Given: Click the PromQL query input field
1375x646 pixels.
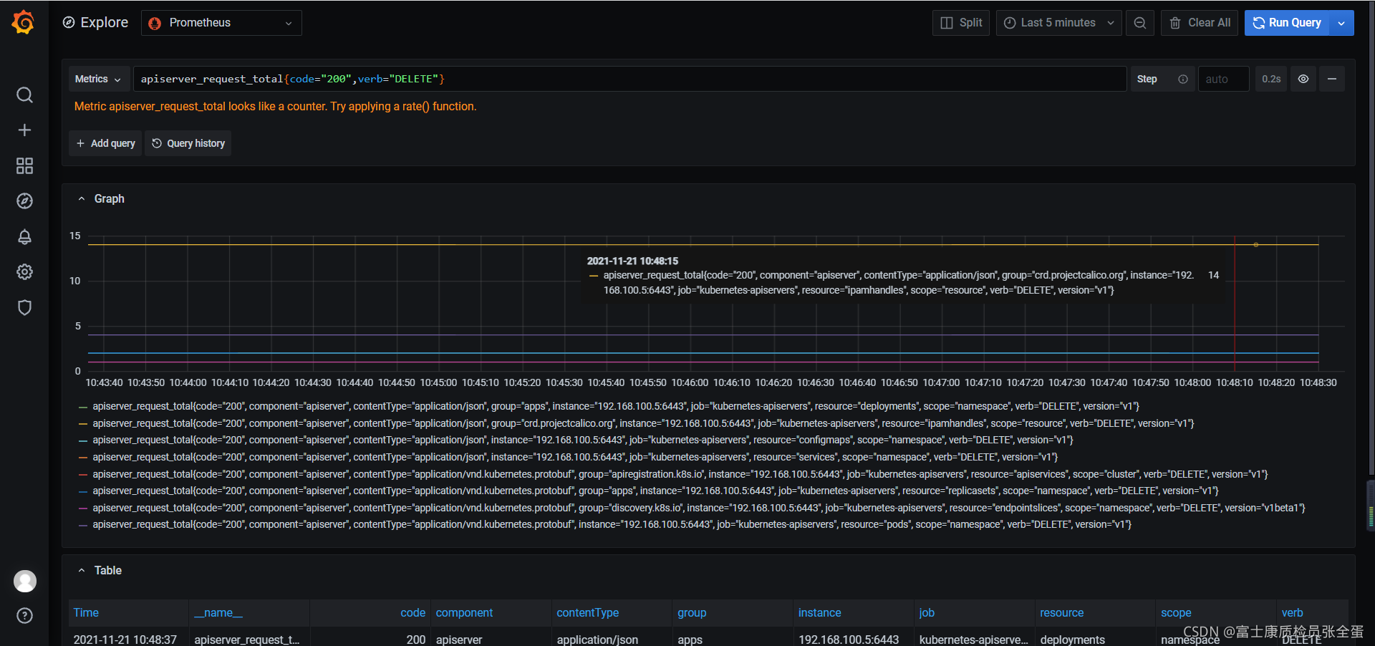Looking at the screenshot, I should (629, 79).
